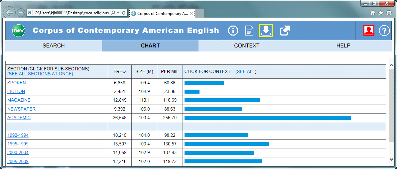Click the document page icon in header
The height and width of the screenshot is (169, 397).
coord(249,31)
